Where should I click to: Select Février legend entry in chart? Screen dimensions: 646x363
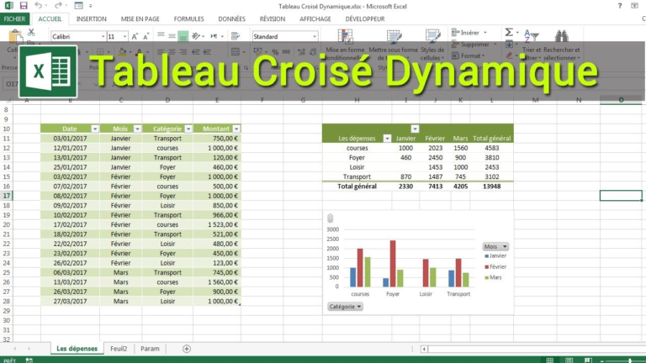point(495,266)
